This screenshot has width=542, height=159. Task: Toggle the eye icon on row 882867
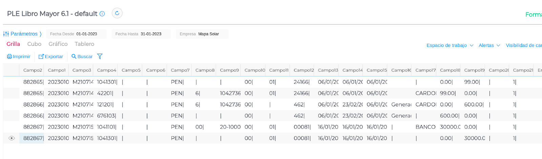pos(12,138)
